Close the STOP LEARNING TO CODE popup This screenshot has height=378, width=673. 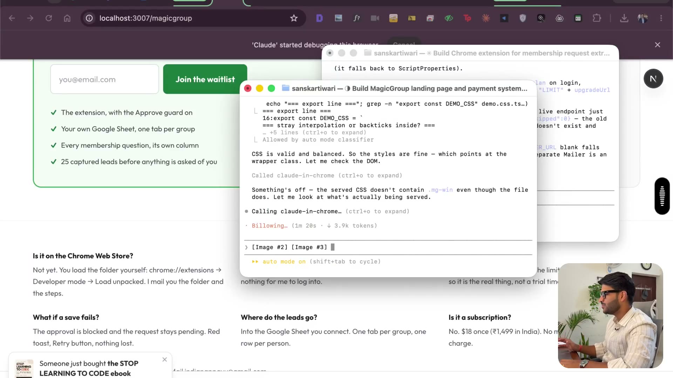click(x=165, y=359)
